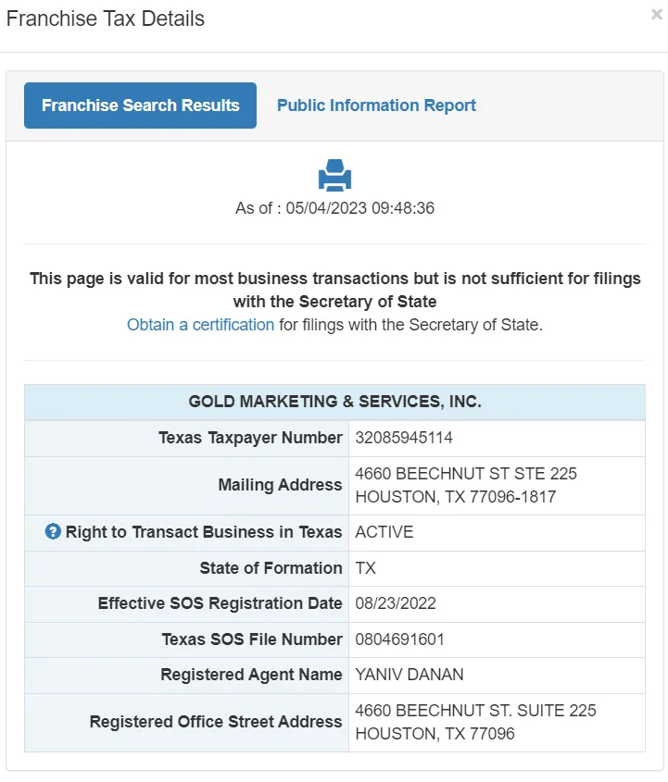The image size is (668, 782).
Task: Click registration date 08/23/2022
Action: [396, 603]
